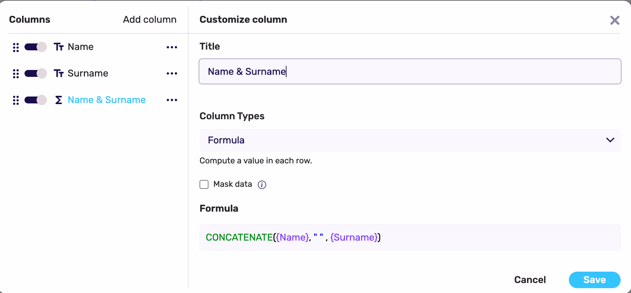Image resolution: width=631 pixels, height=293 pixels.
Task: Grab the drag handle for Name column
Action: point(16,47)
